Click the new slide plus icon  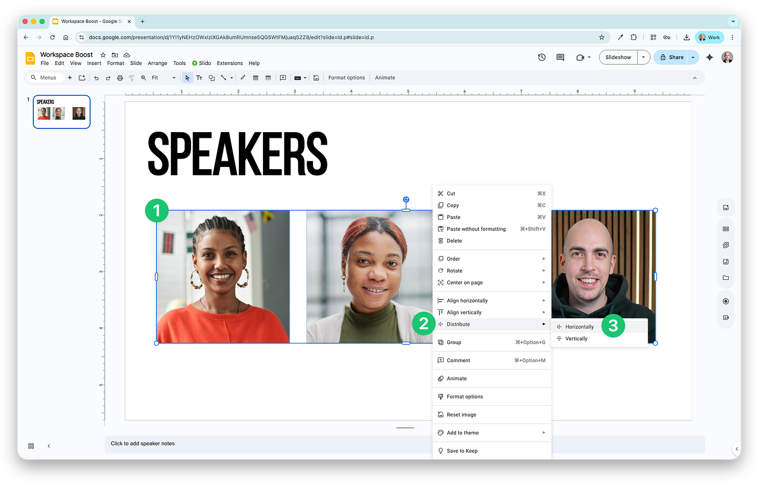point(70,78)
